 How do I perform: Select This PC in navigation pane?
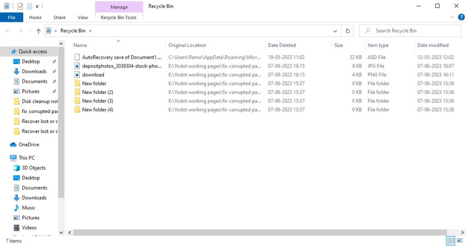pyautogui.click(x=26, y=158)
